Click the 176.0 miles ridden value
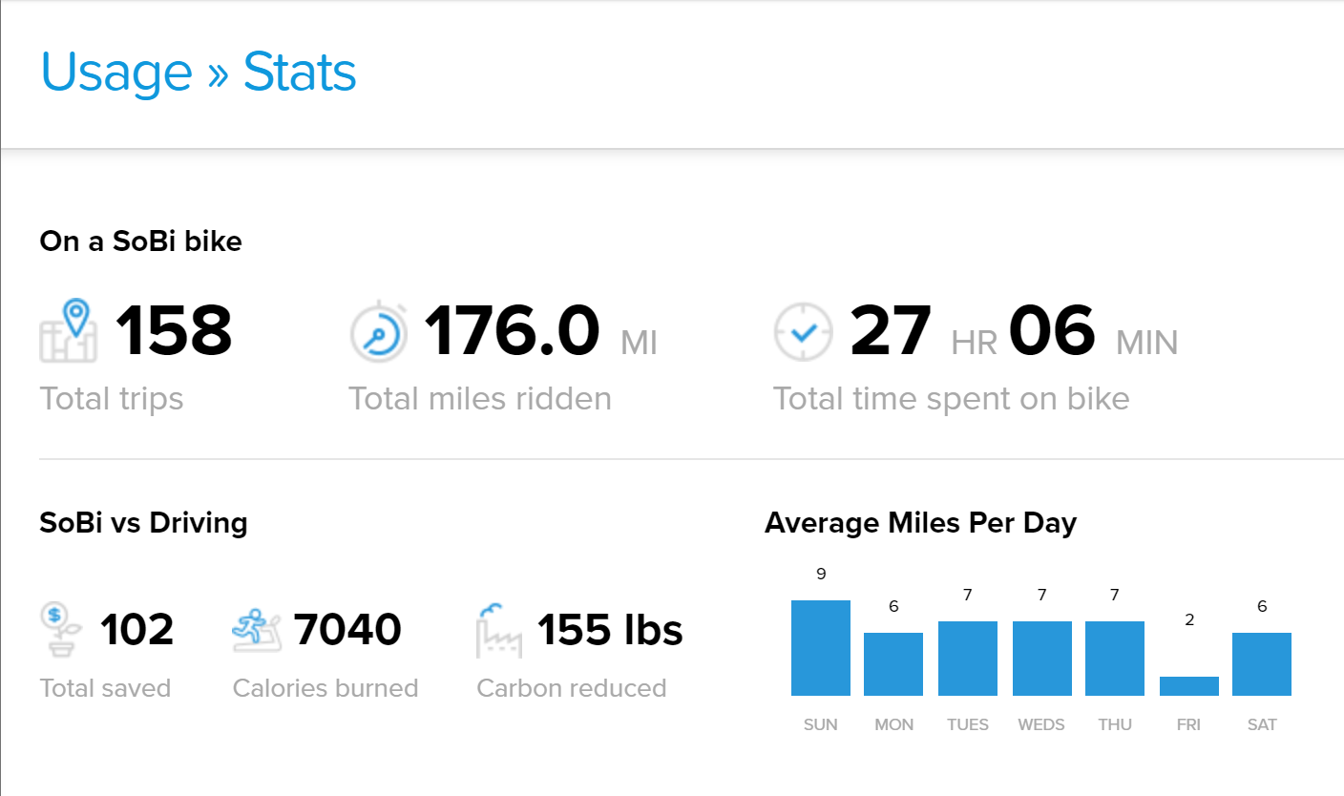The height and width of the screenshot is (796, 1344). (x=513, y=331)
